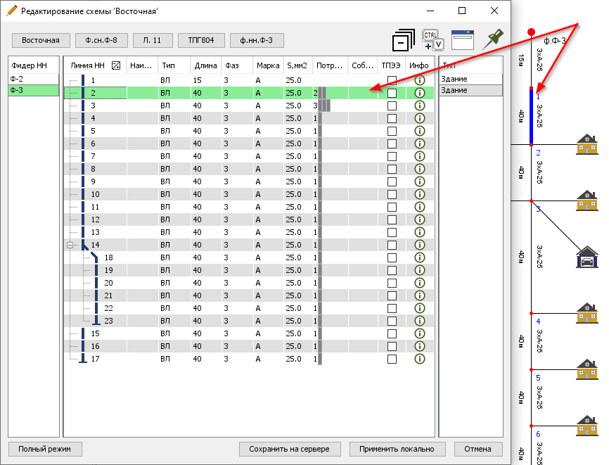
Task: Open info icon for line 23
Action: (x=419, y=321)
